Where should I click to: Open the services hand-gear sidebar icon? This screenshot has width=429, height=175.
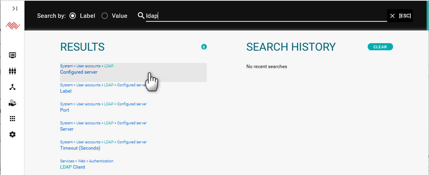click(13, 103)
